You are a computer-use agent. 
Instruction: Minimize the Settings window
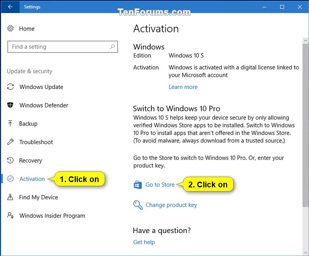(x=264, y=7)
